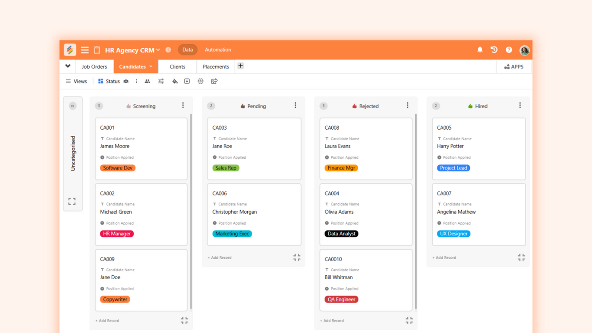Screen dimensions: 592x333
Task: Collapse the Pending column
Action: [x=297, y=257]
